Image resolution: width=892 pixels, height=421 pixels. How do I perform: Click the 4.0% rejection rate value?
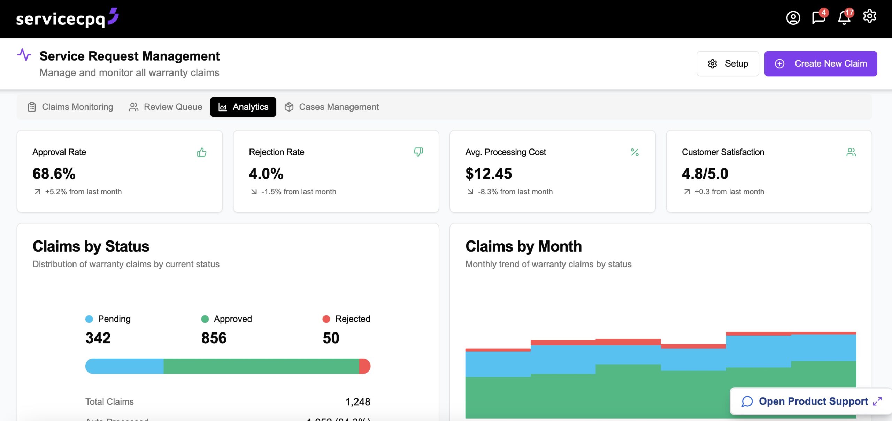point(266,174)
